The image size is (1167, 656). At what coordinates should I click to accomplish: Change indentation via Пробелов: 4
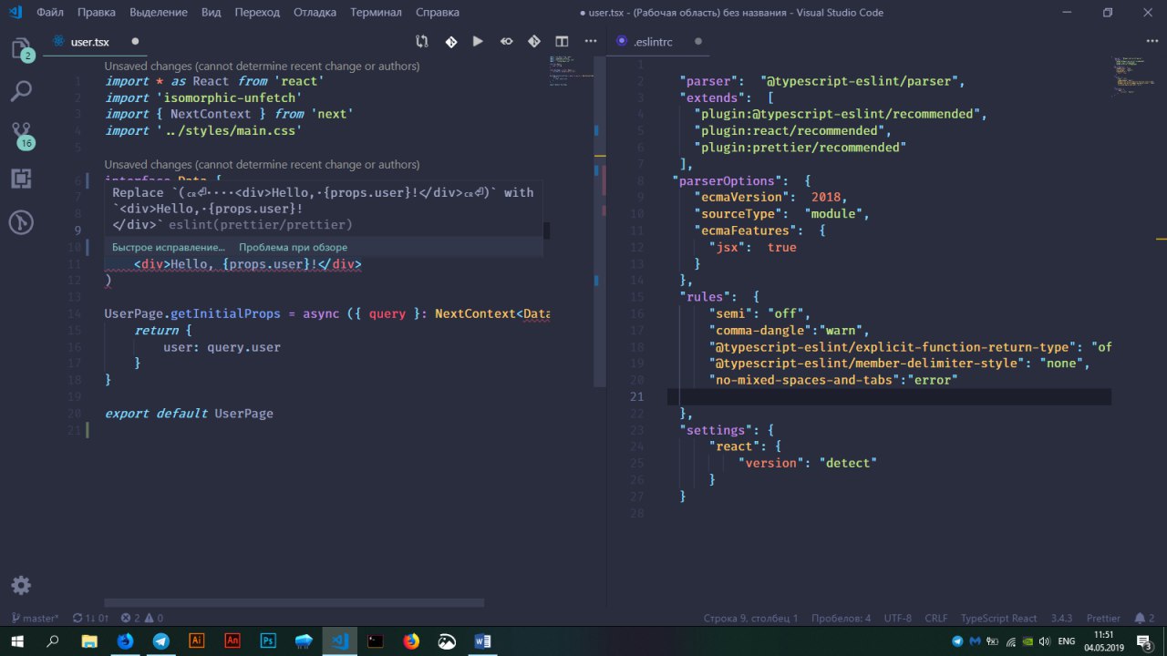[840, 618]
